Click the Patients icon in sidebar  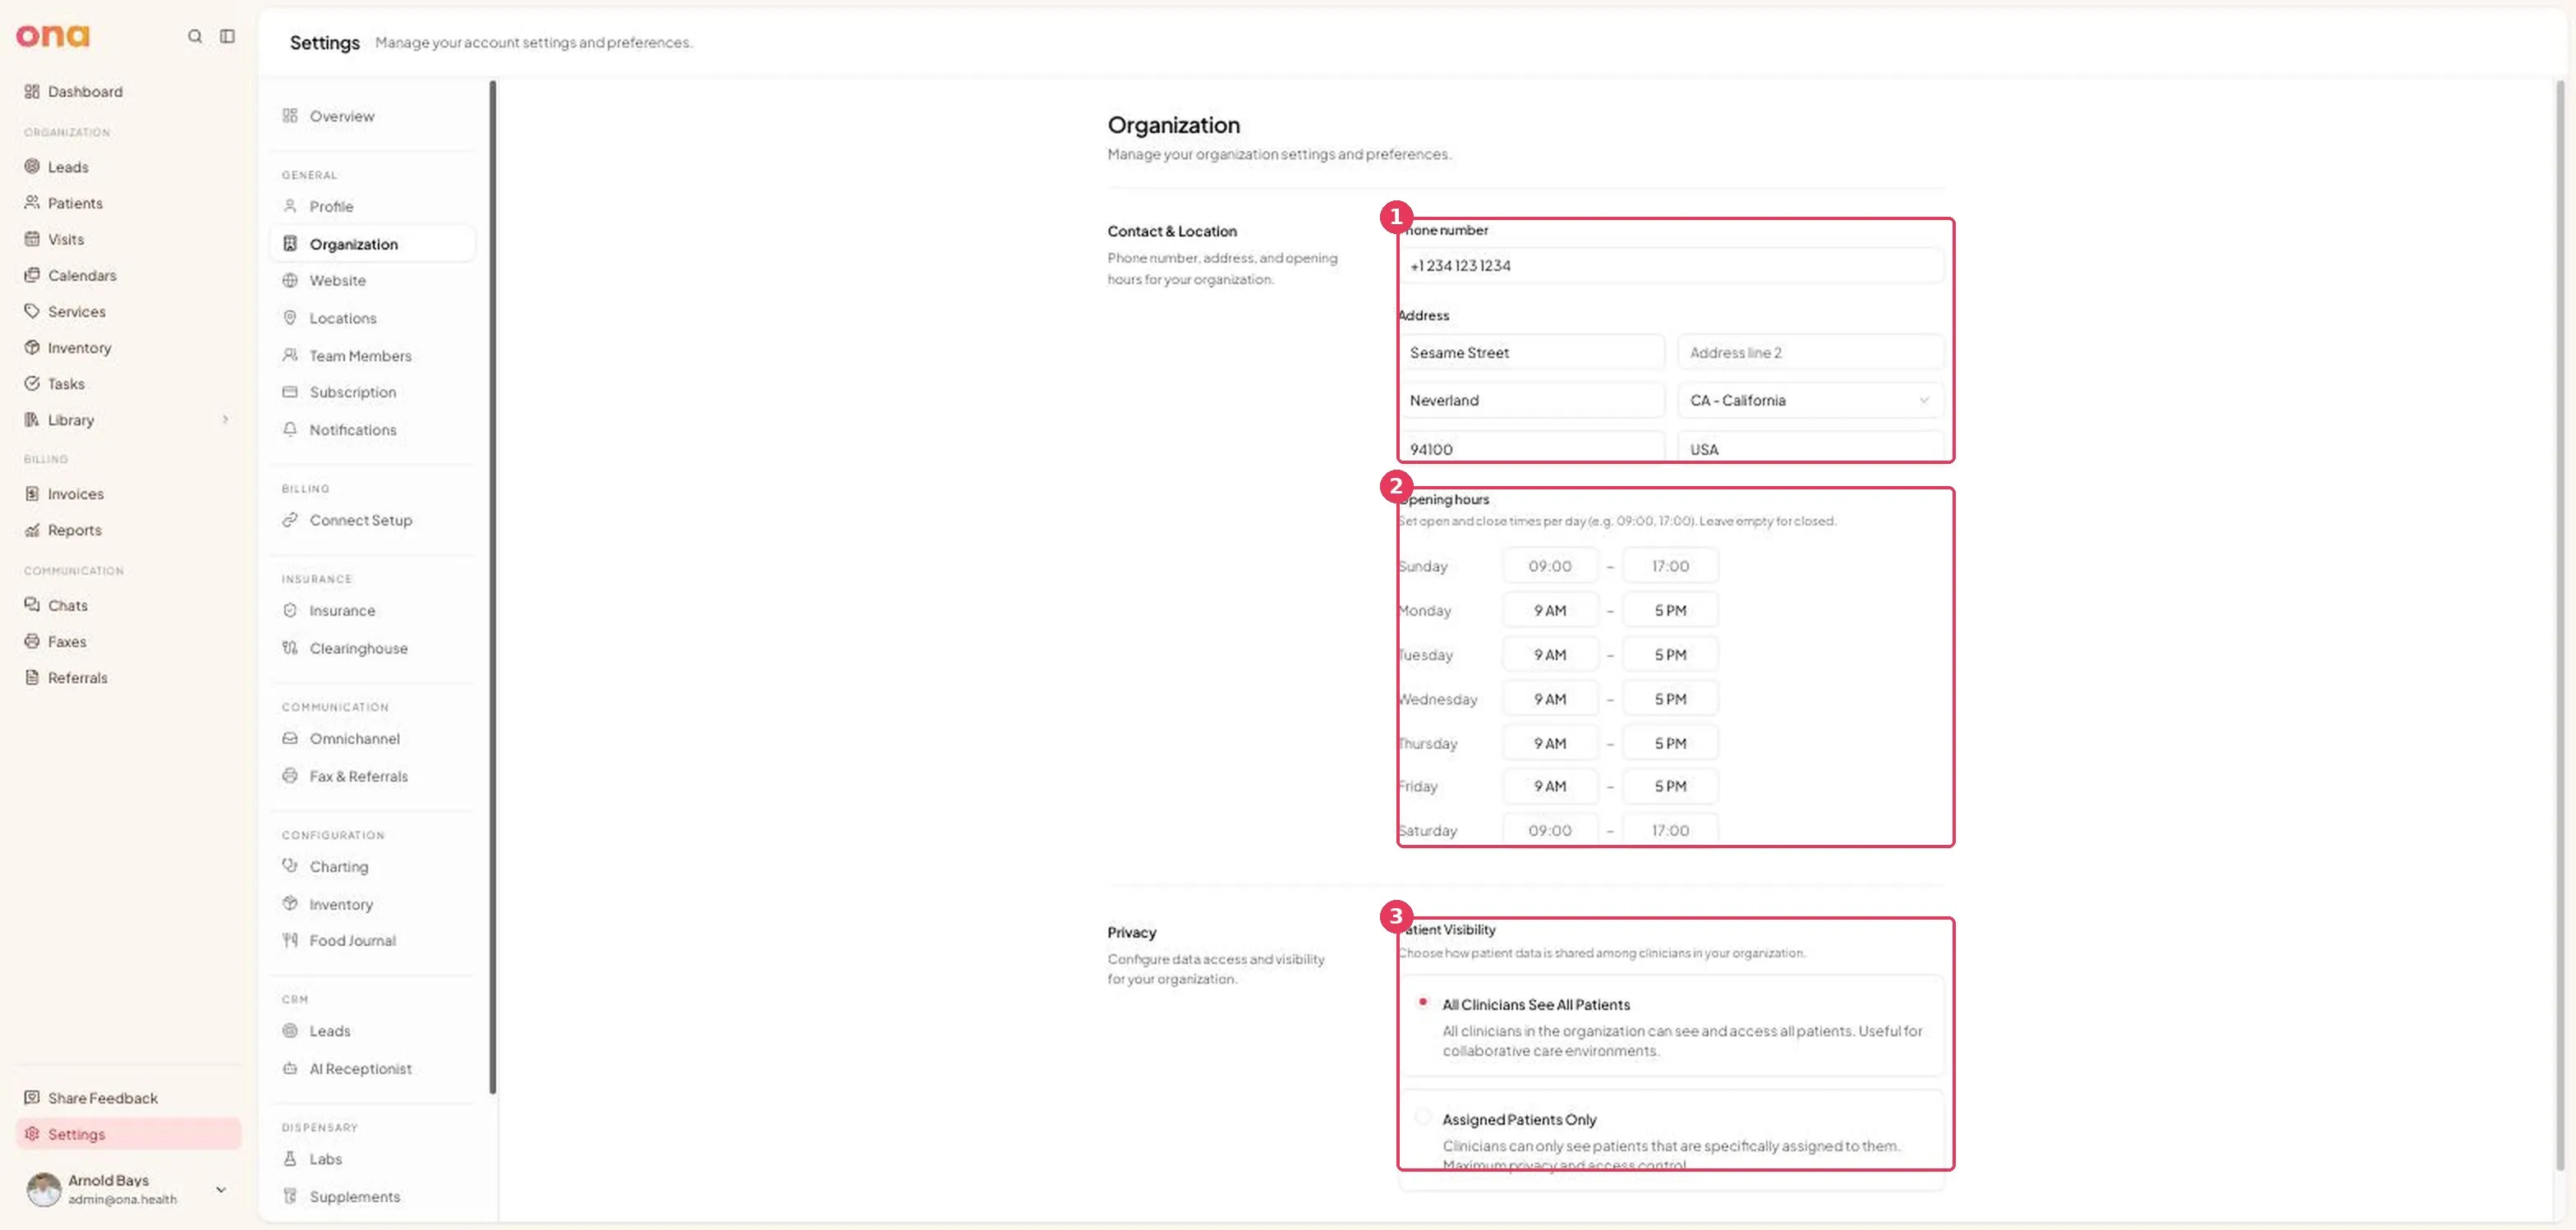(32, 203)
